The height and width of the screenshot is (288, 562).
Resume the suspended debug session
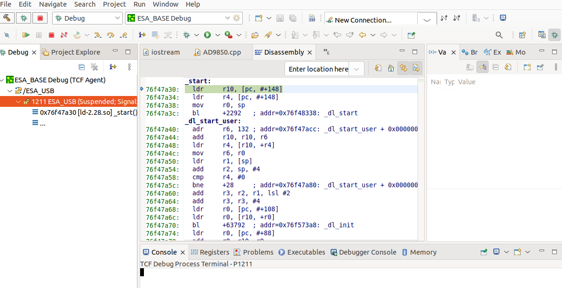[x=26, y=35]
